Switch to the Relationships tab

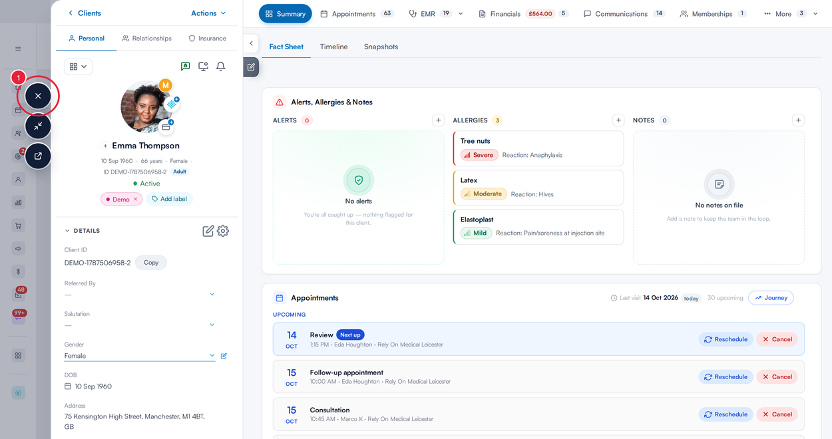146,39
